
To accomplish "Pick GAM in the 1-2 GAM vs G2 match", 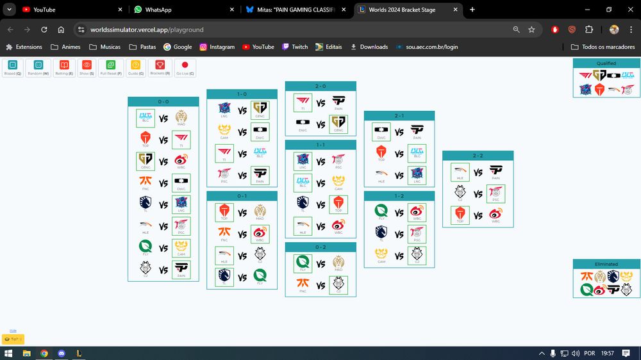I will [x=381, y=256].
